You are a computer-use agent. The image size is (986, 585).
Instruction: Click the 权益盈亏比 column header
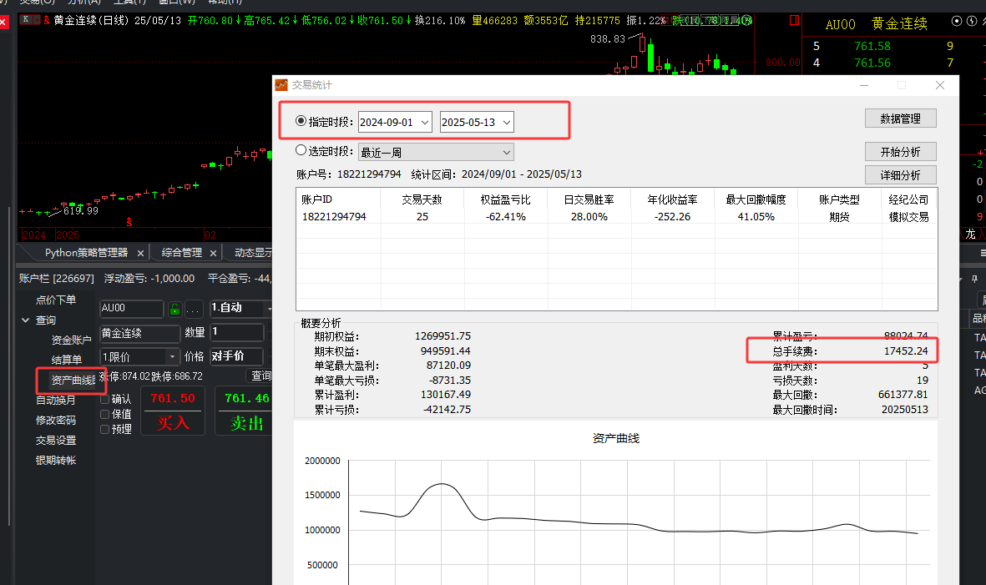coord(506,199)
